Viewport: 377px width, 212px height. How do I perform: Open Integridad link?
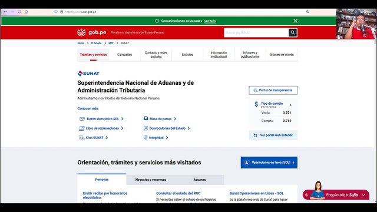coord(156,137)
